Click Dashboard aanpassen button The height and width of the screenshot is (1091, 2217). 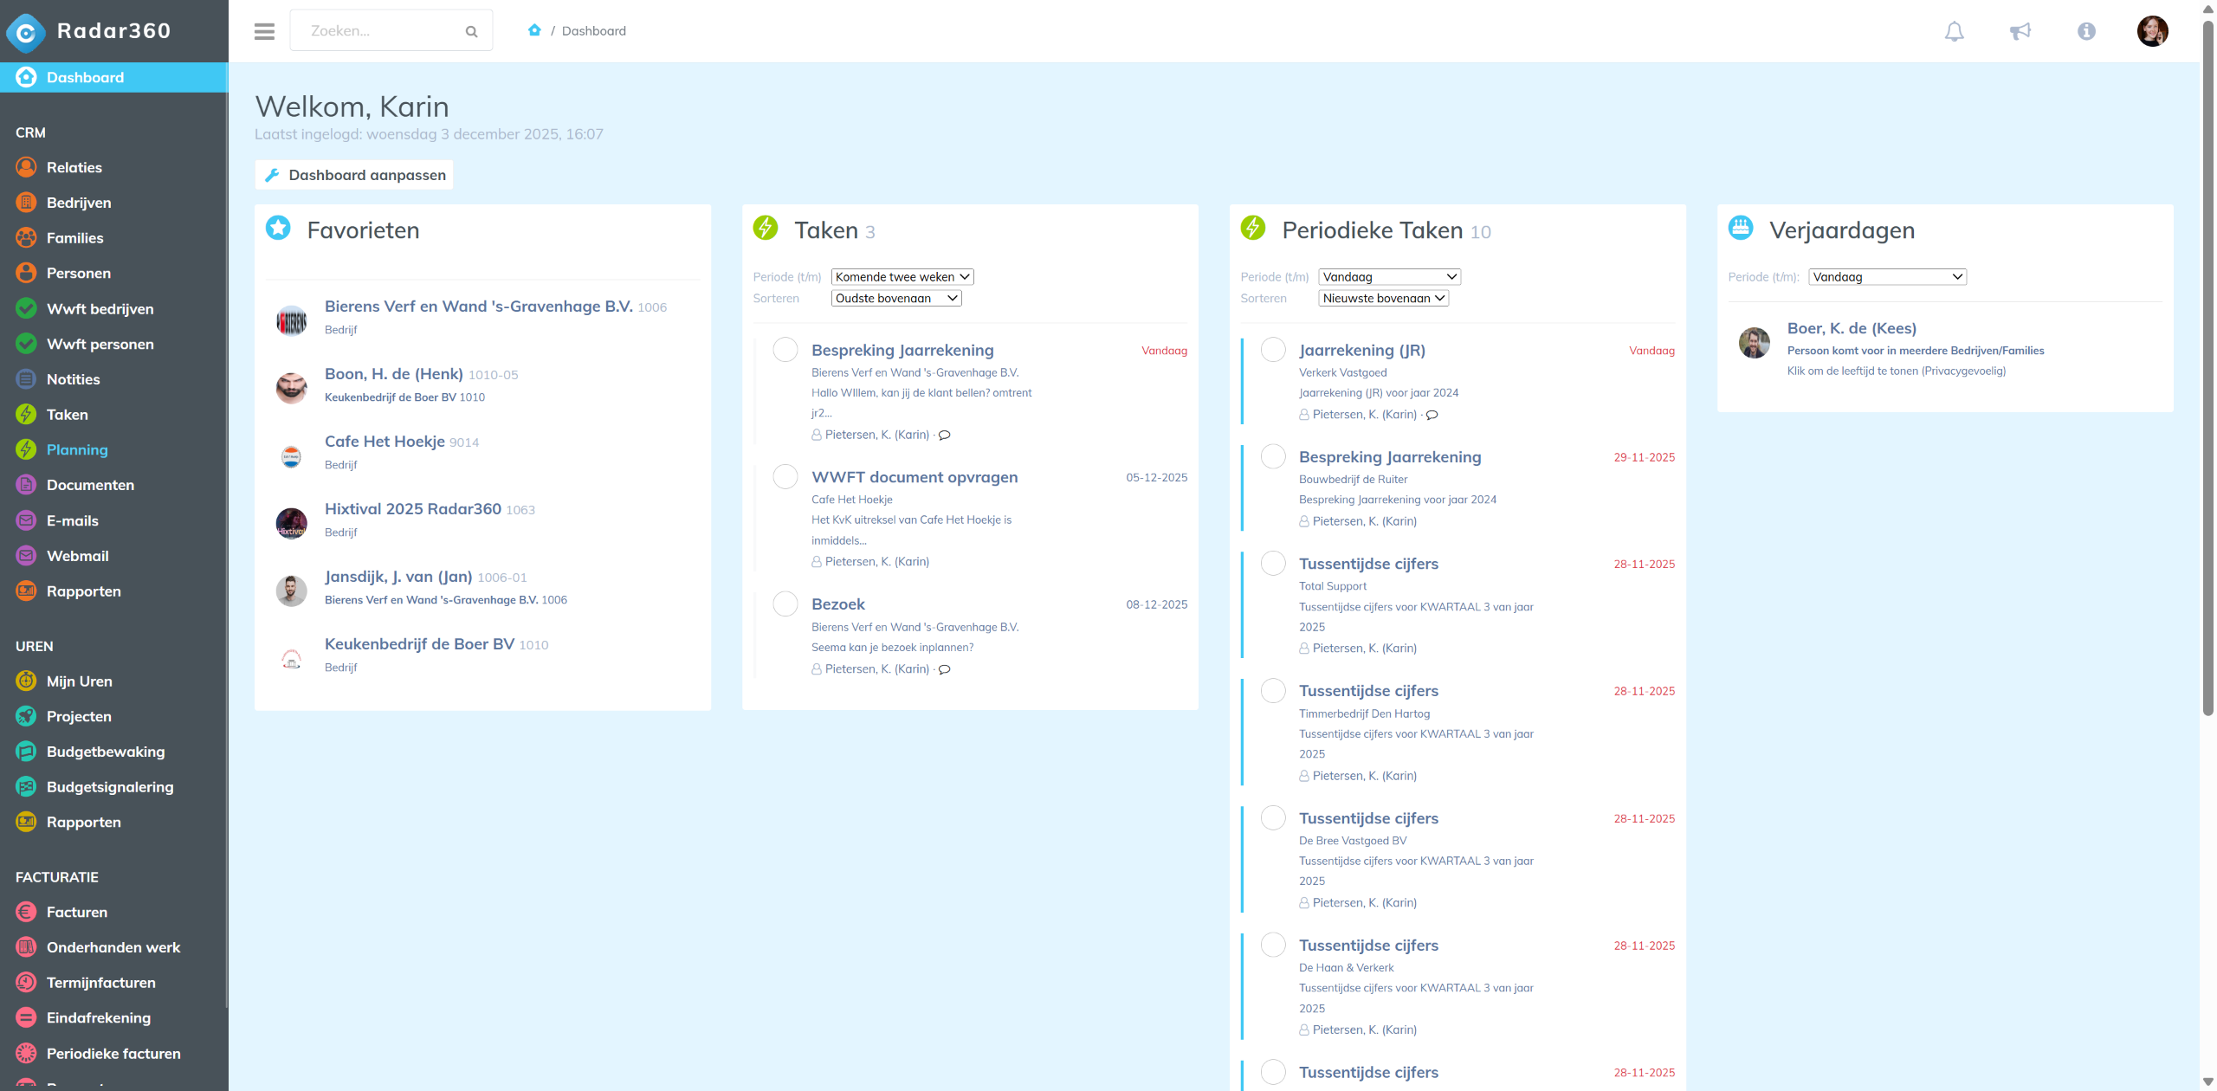(x=354, y=175)
